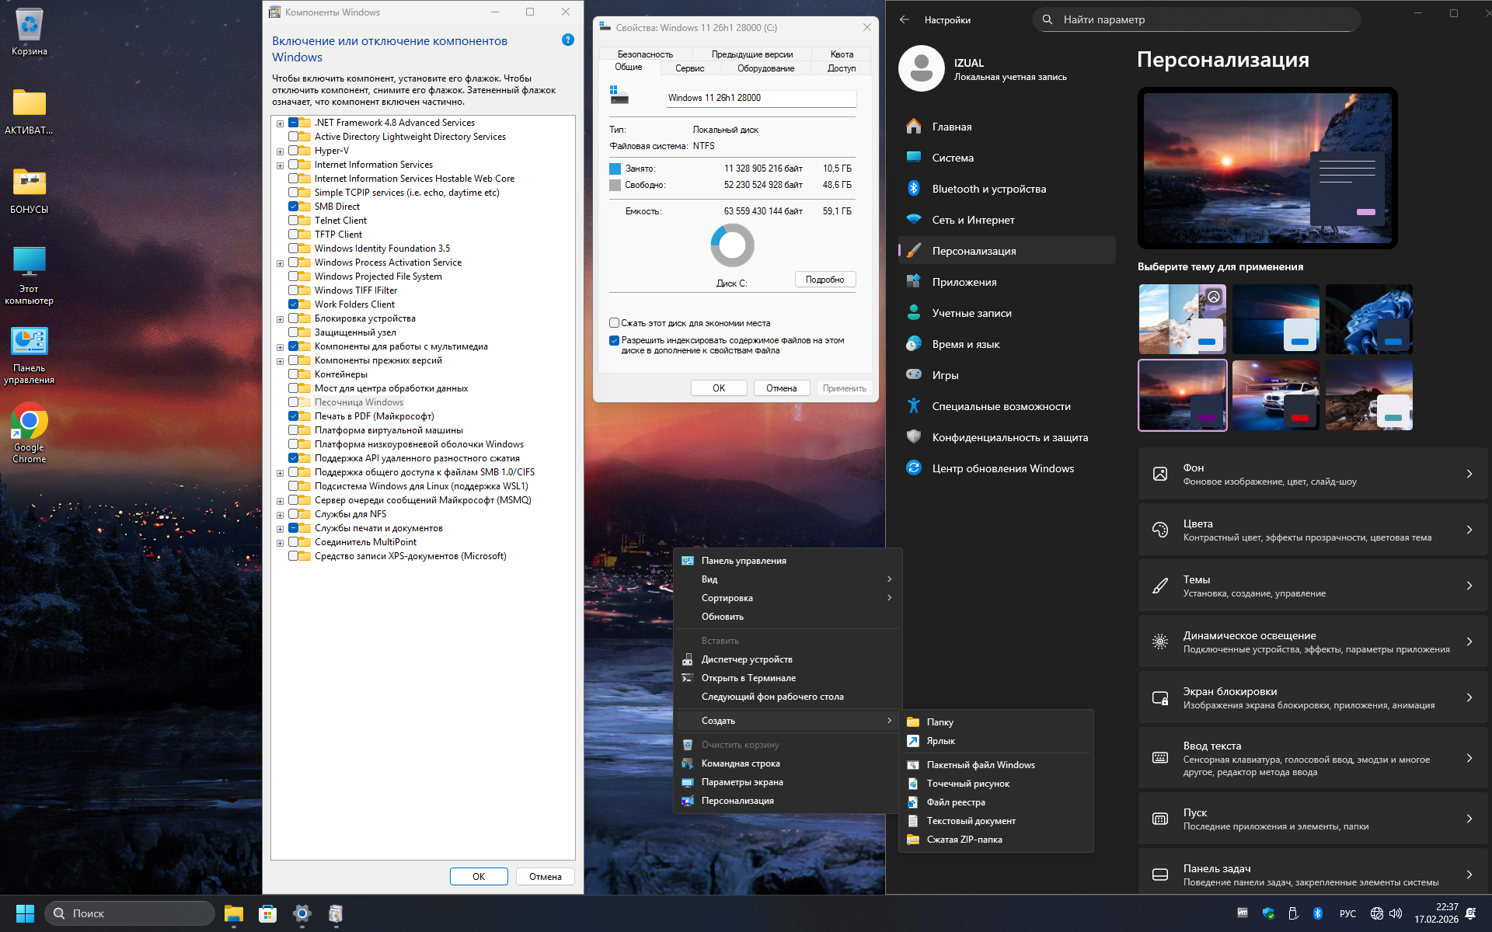Open File Explorer from taskbar

click(x=234, y=913)
